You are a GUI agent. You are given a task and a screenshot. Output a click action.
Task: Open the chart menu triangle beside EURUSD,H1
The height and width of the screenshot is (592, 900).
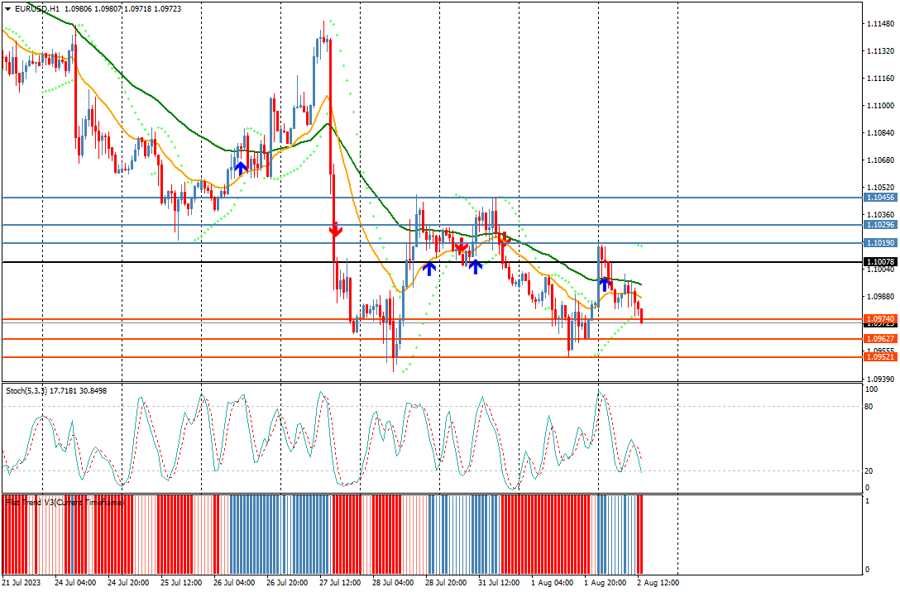(x=7, y=8)
